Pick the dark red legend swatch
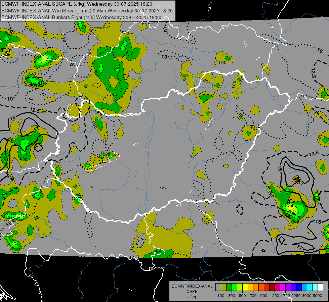The image size is (329, 302). click(272, 287)
